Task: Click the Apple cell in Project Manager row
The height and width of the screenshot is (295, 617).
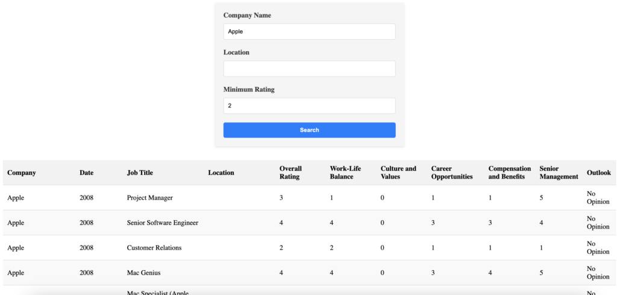Action: 16,198
